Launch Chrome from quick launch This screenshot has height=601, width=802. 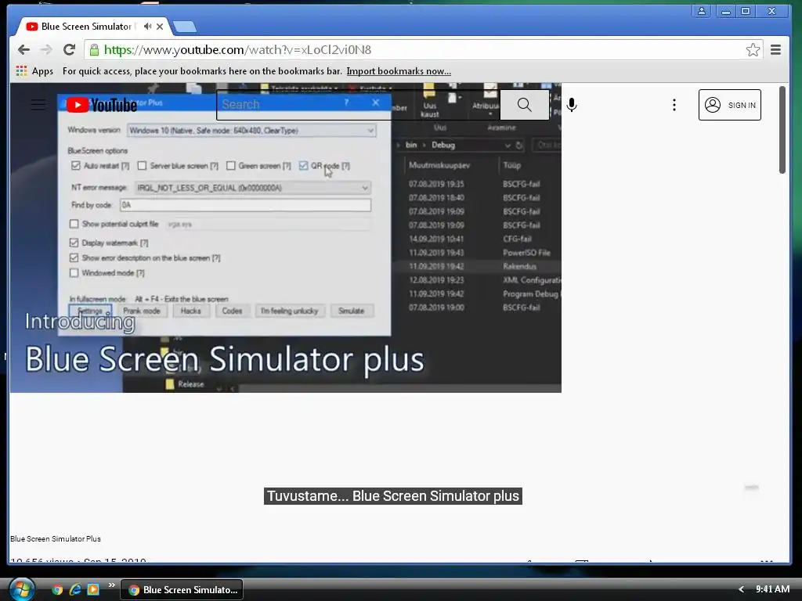coord(56,589)
